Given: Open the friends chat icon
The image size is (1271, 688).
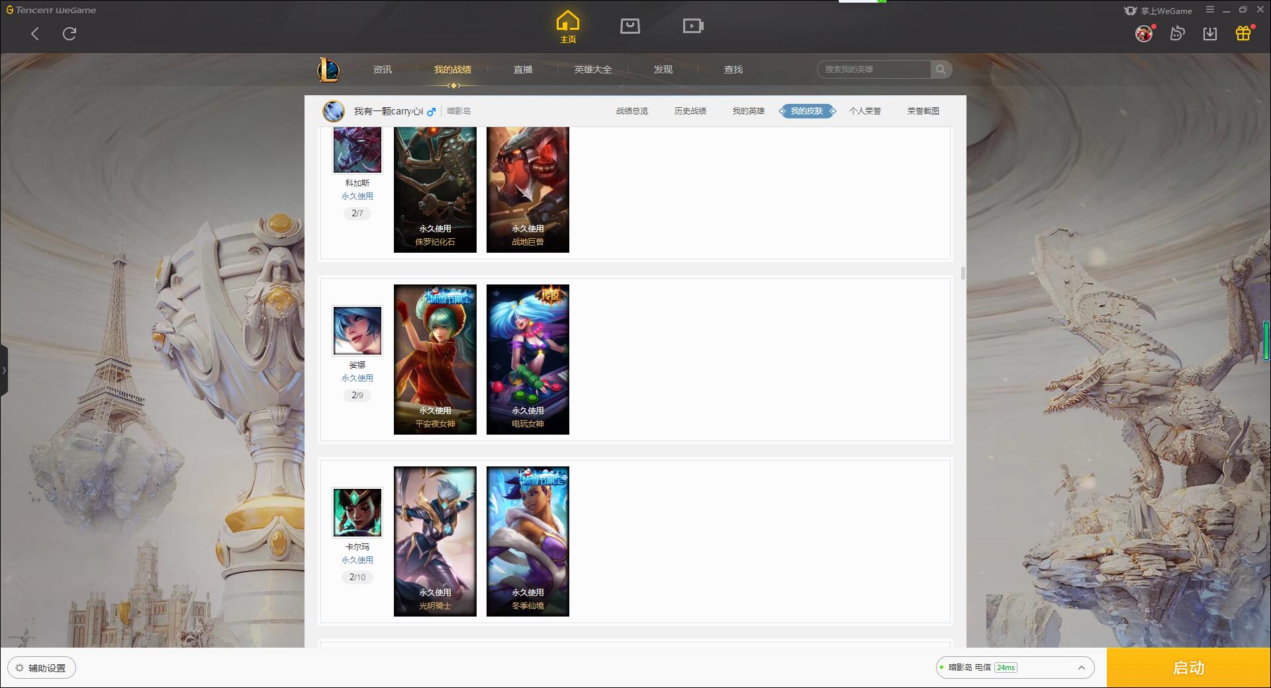Looking at the screenshot, I should click(1177, 33).
